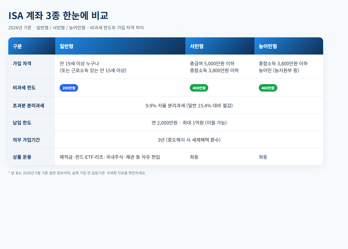Click the '서민형' column header
Image resolution: width=348 pixels, height=249 pixels.
(x=220, y=46)
